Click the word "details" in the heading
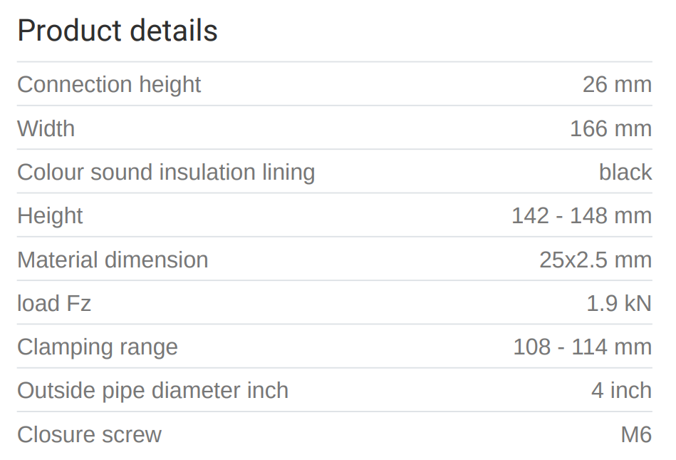This screenshot has width=676, height=460. [x=174, y=31]
